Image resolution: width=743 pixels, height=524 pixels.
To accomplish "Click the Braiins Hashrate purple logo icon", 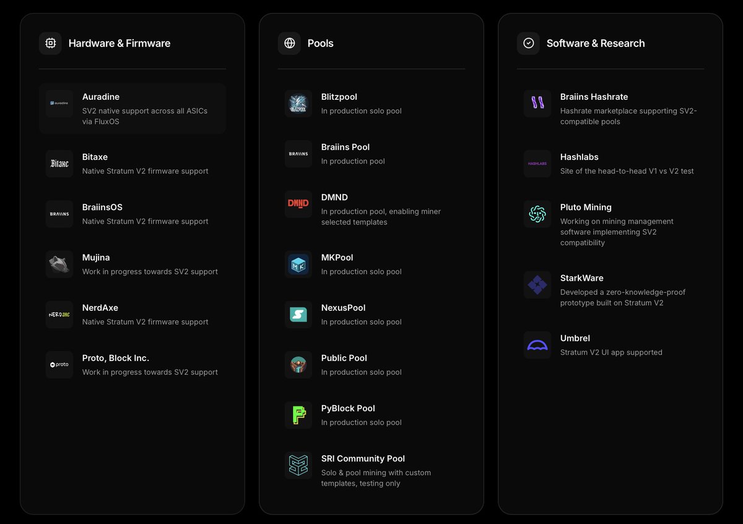I will [x=537, y=103].
